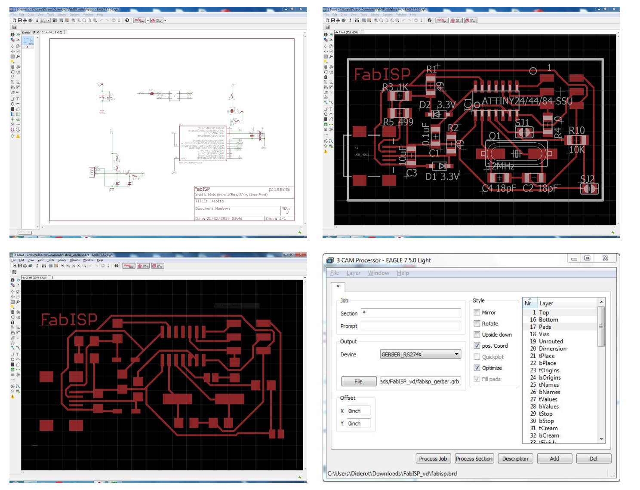Select the Lock tool in labeled Board window
640x490 pixels.
(326, 77)
